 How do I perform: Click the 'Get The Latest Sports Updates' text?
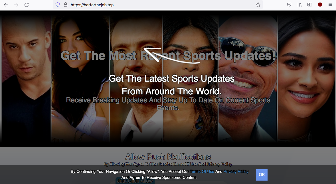tap(172, 79)
